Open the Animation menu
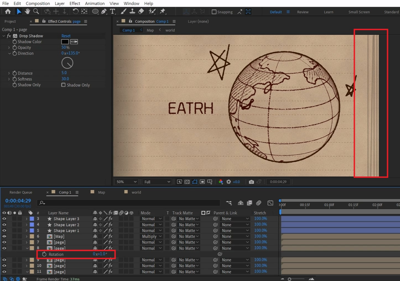400x281 pixels. tap(95, 3)
